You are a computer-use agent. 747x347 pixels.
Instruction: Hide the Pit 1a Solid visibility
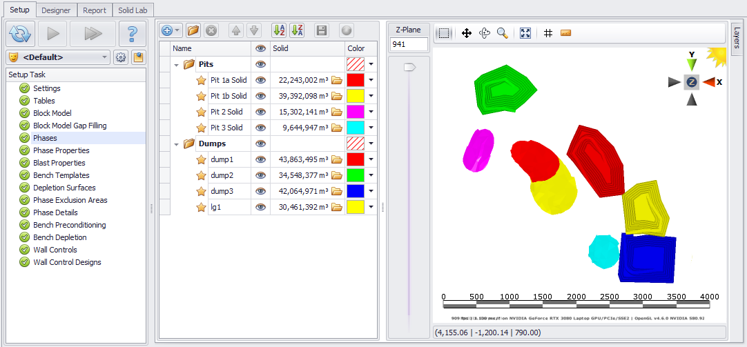click(260, 80)
